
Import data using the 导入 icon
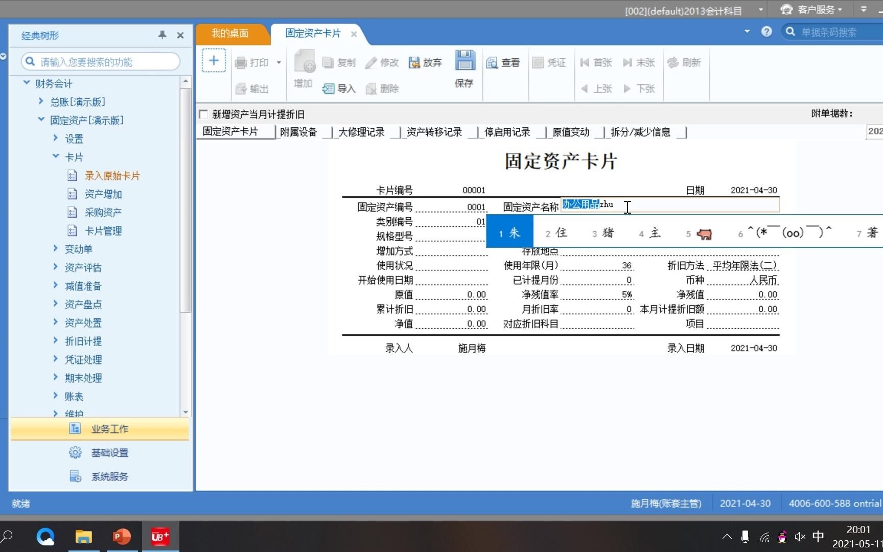coord(338,88)
